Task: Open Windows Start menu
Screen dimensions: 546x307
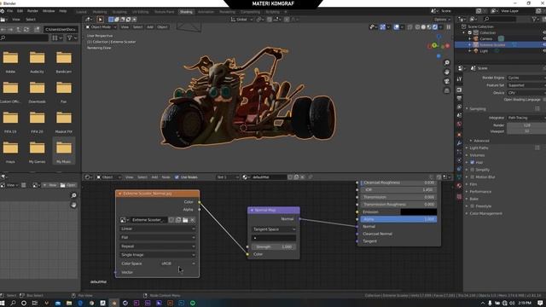Action: click(x=3, y=304)
